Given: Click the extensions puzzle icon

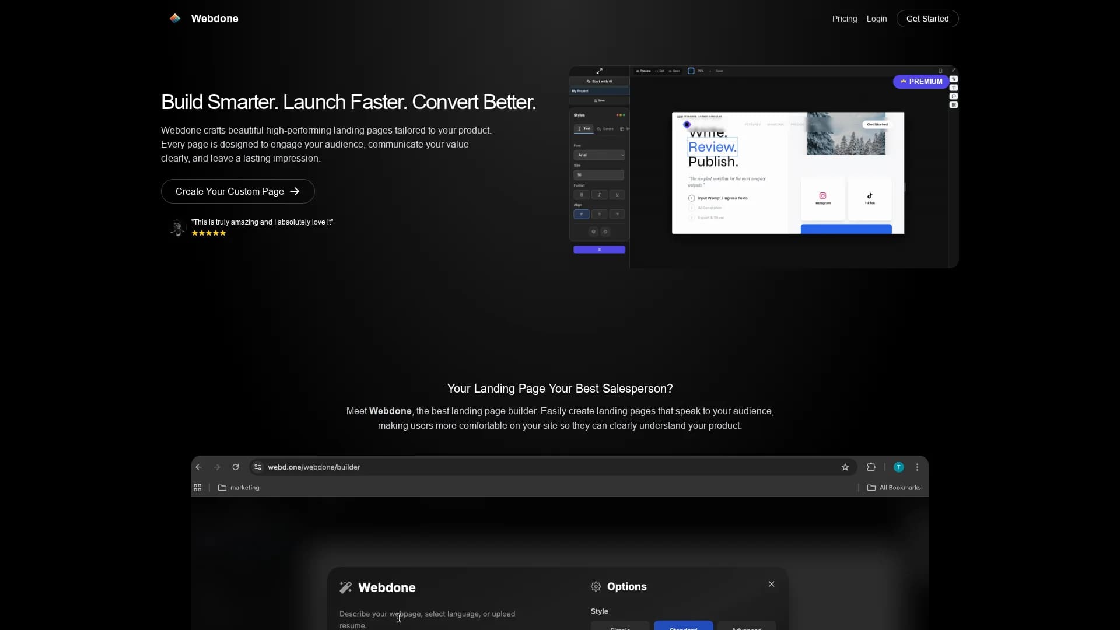Looking at the screenshot, I should point(871,467).
